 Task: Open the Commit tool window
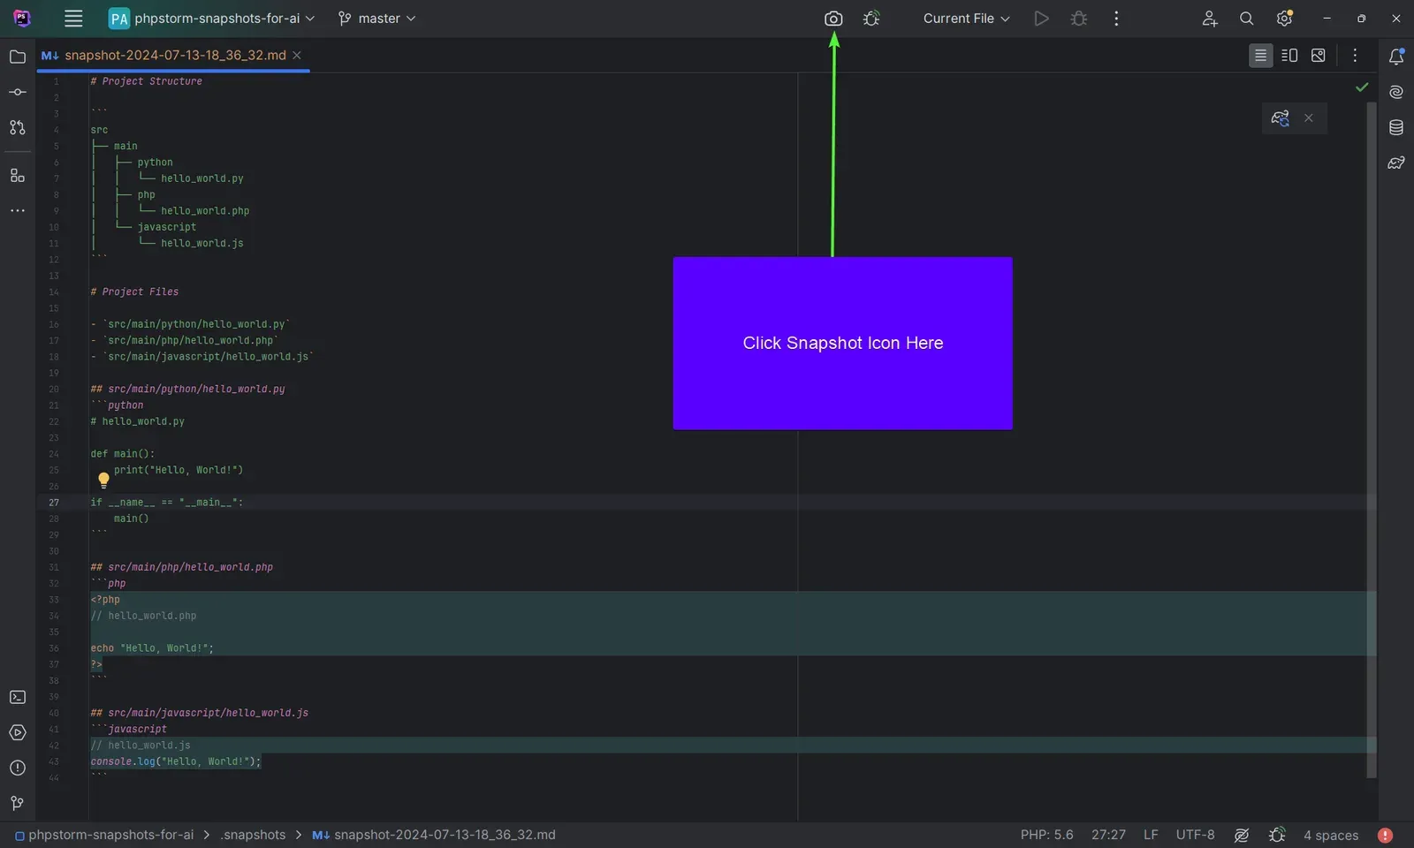pyautogui.click(x=18, y=93)
